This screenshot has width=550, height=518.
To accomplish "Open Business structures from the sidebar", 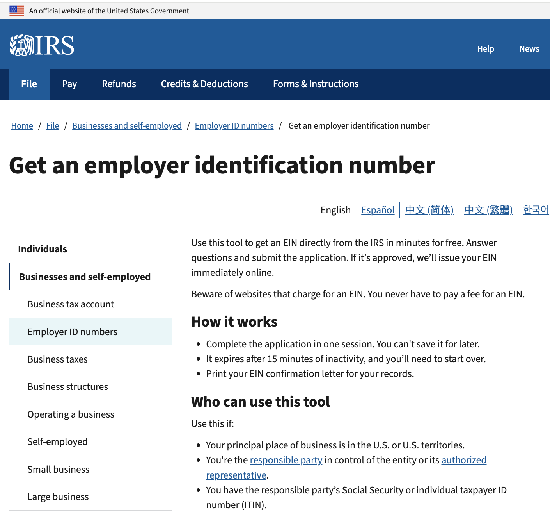I will click(x=67, y=386).
